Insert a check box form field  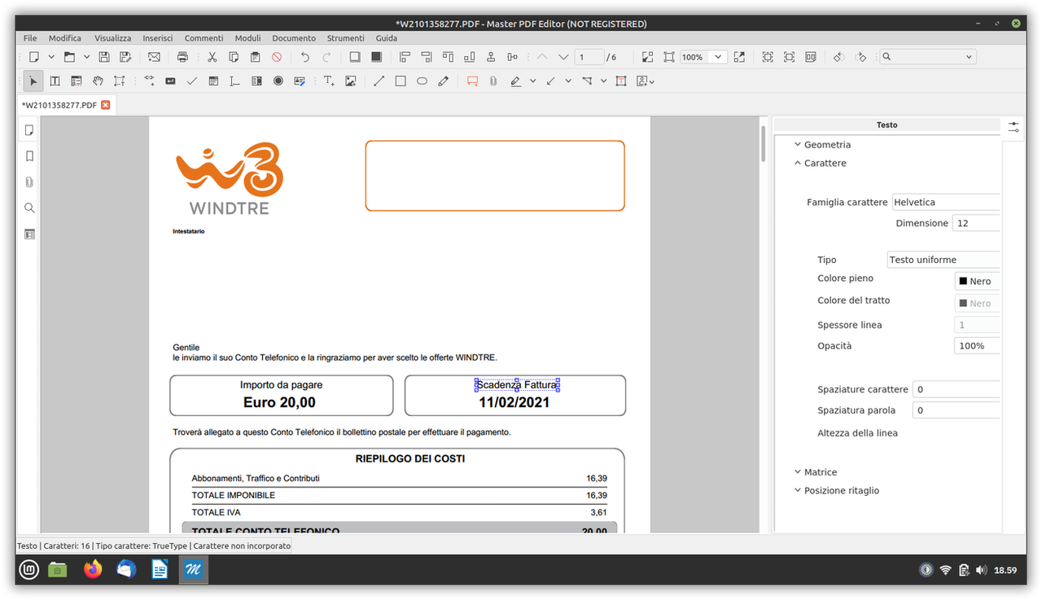click(x=192, y=81)
